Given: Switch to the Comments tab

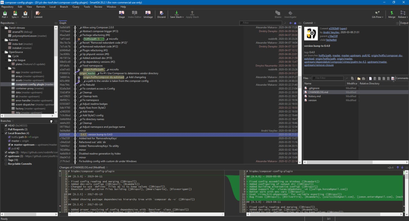Looking at the screenshot, I should (402, 78).
